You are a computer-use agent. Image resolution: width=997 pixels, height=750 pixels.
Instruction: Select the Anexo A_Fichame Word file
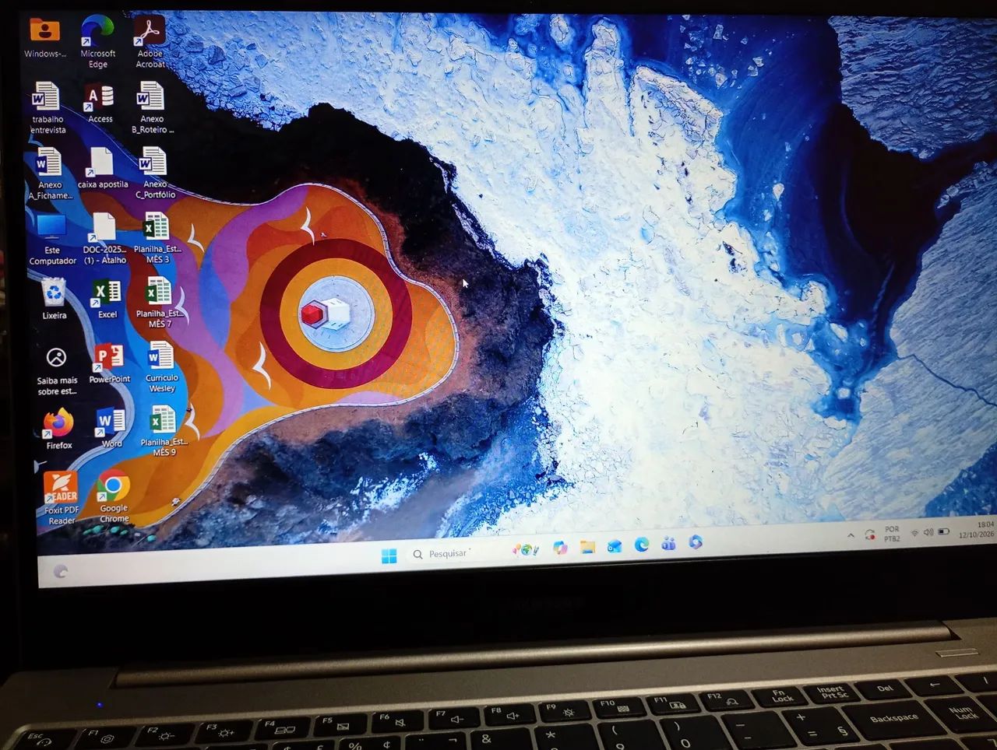(x=50, y=174)
